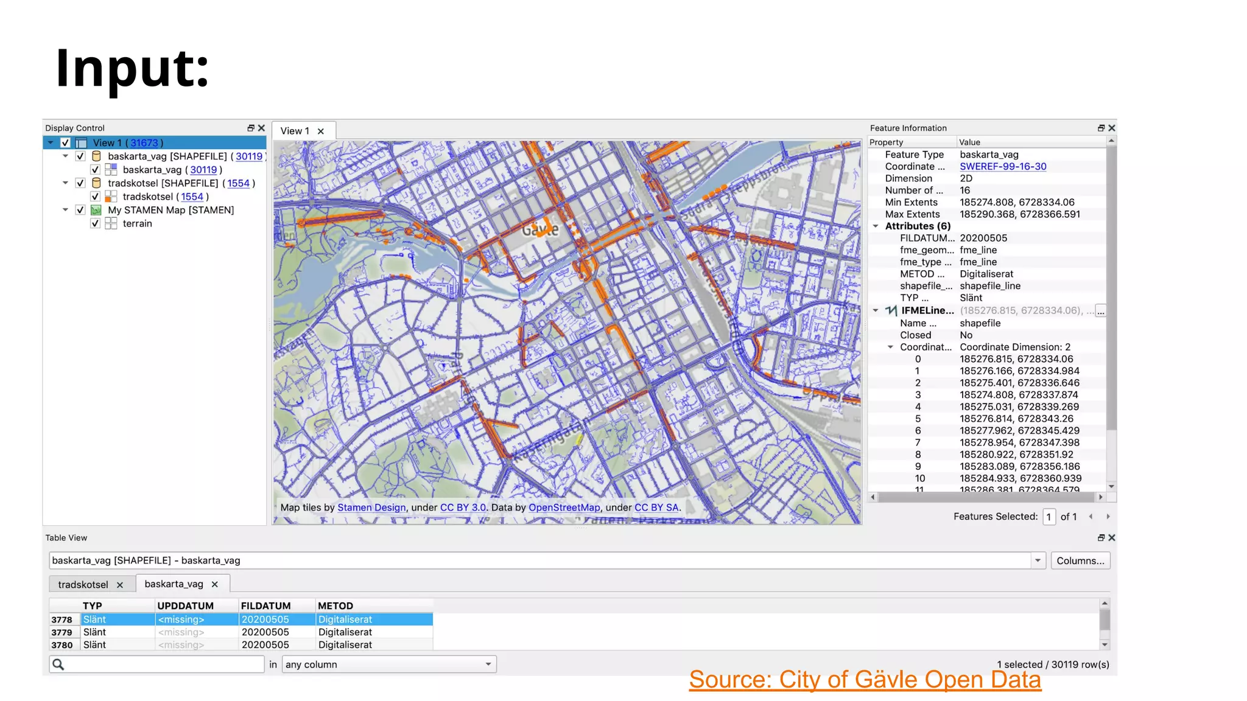This screenshot has width=1247, height=701.
Task: Sort by the METOD column header
Action: coord(374,606)
